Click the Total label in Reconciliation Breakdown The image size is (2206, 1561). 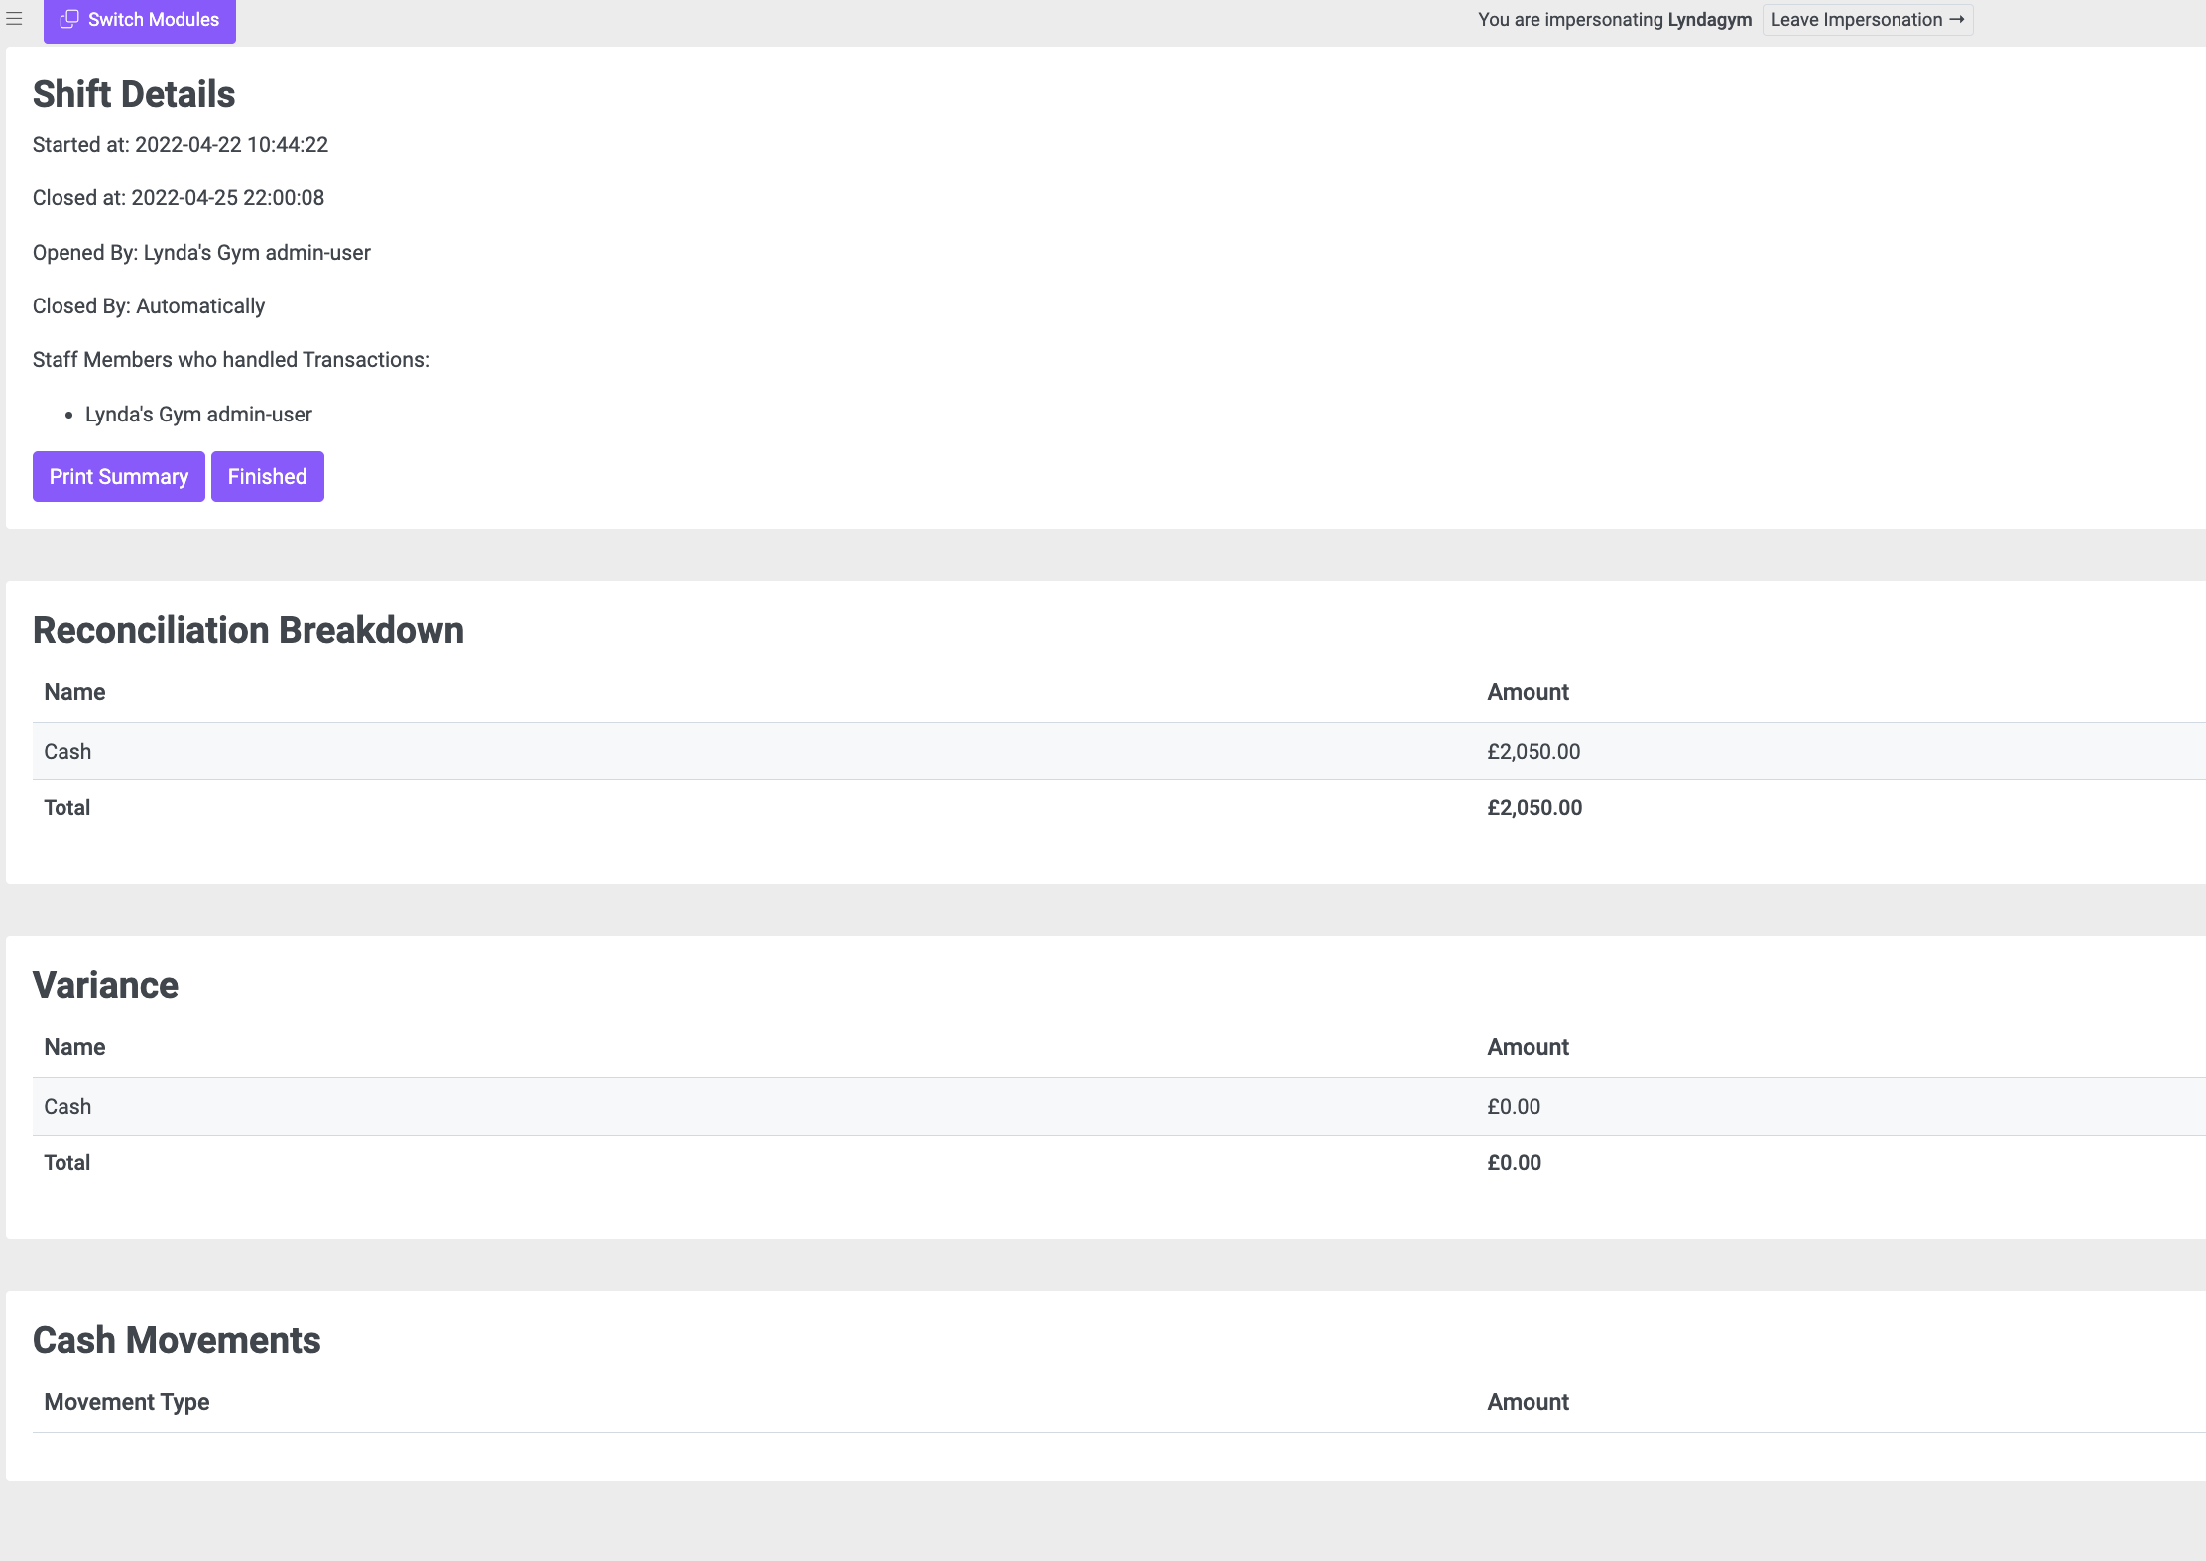pos(66,808)
